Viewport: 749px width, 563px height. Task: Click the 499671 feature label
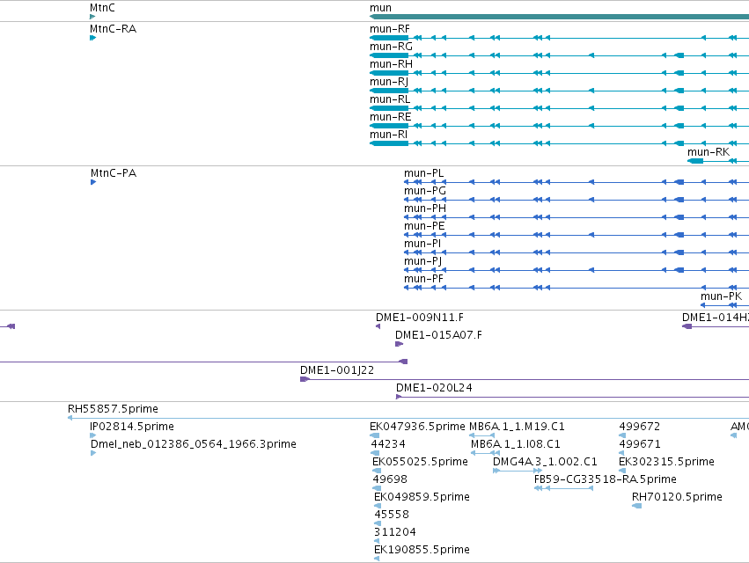point(640,444)
